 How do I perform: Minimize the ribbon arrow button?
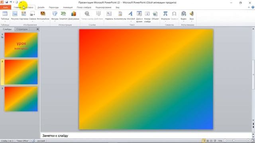pos(249,7)
